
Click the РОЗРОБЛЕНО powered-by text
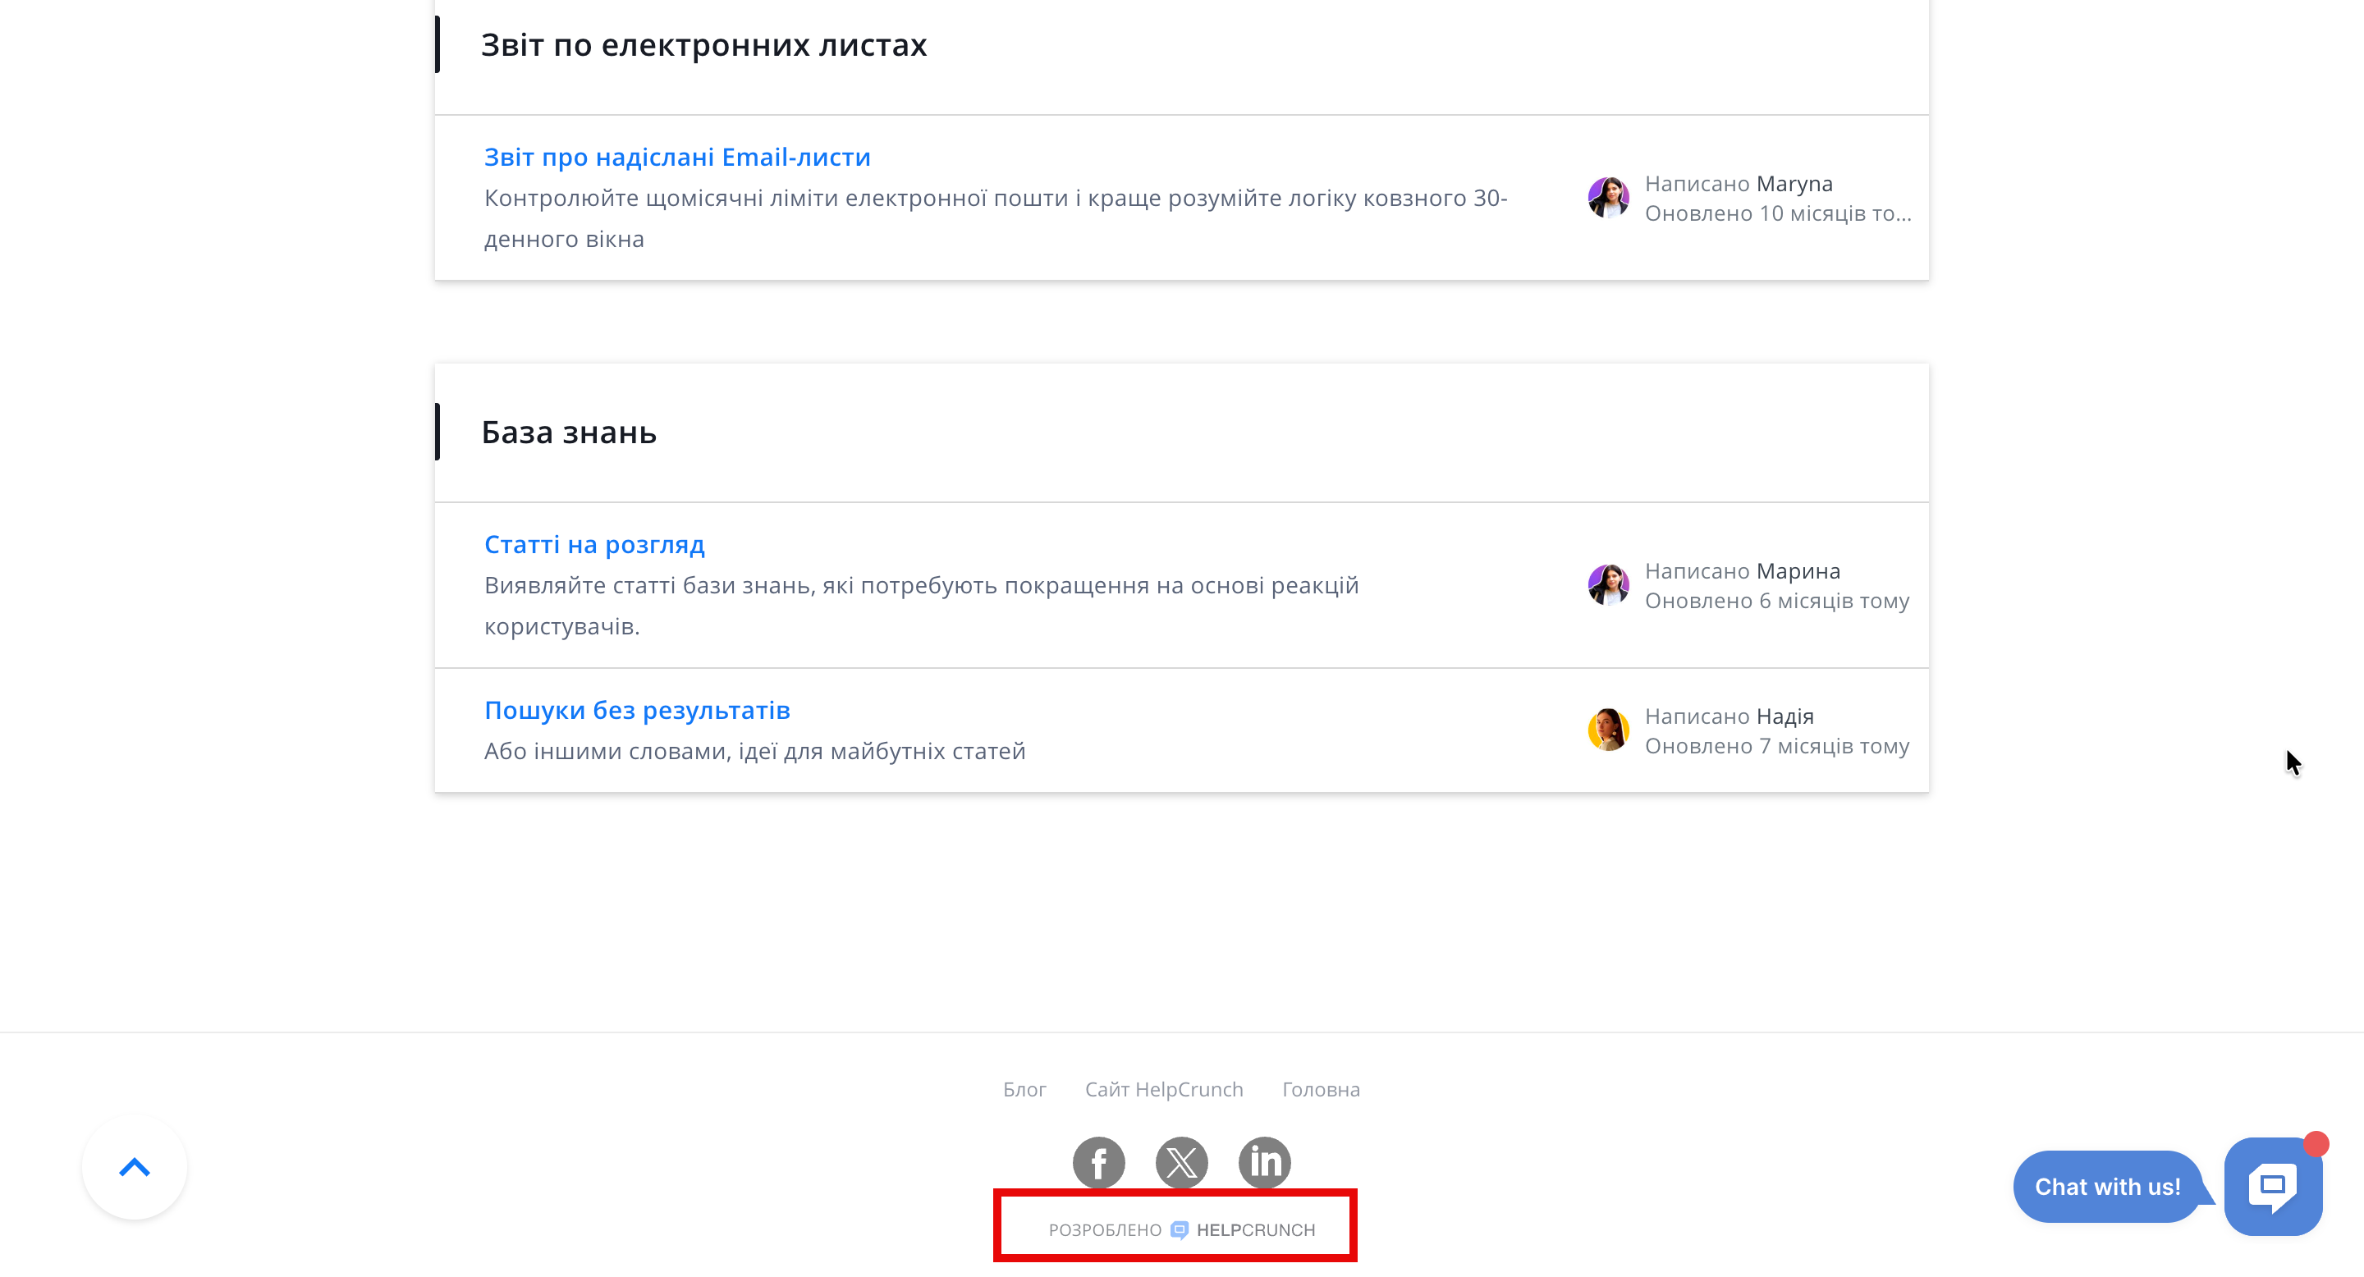click(x=1105, y=1230)
